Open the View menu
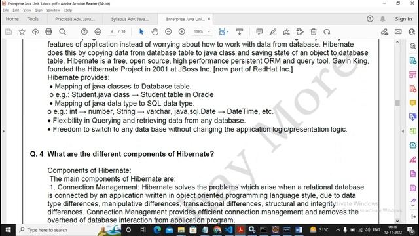 27,10
